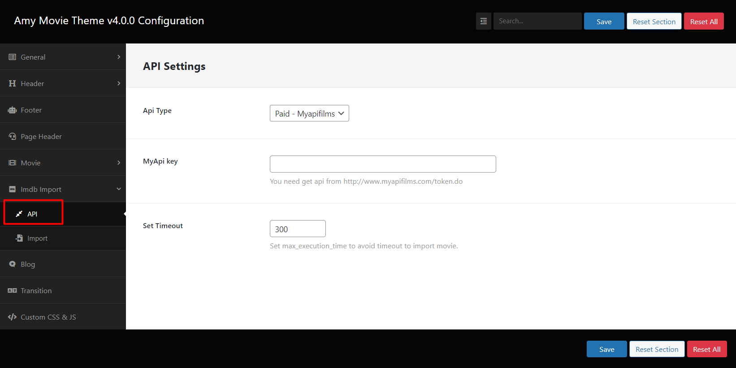Click the Blog section icon
Viewport: 736px width, 368px height.
(x=12, y=264)
